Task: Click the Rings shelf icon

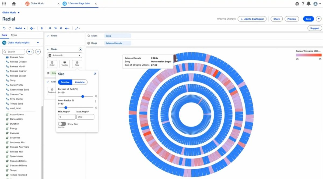Action: [89, 43]
